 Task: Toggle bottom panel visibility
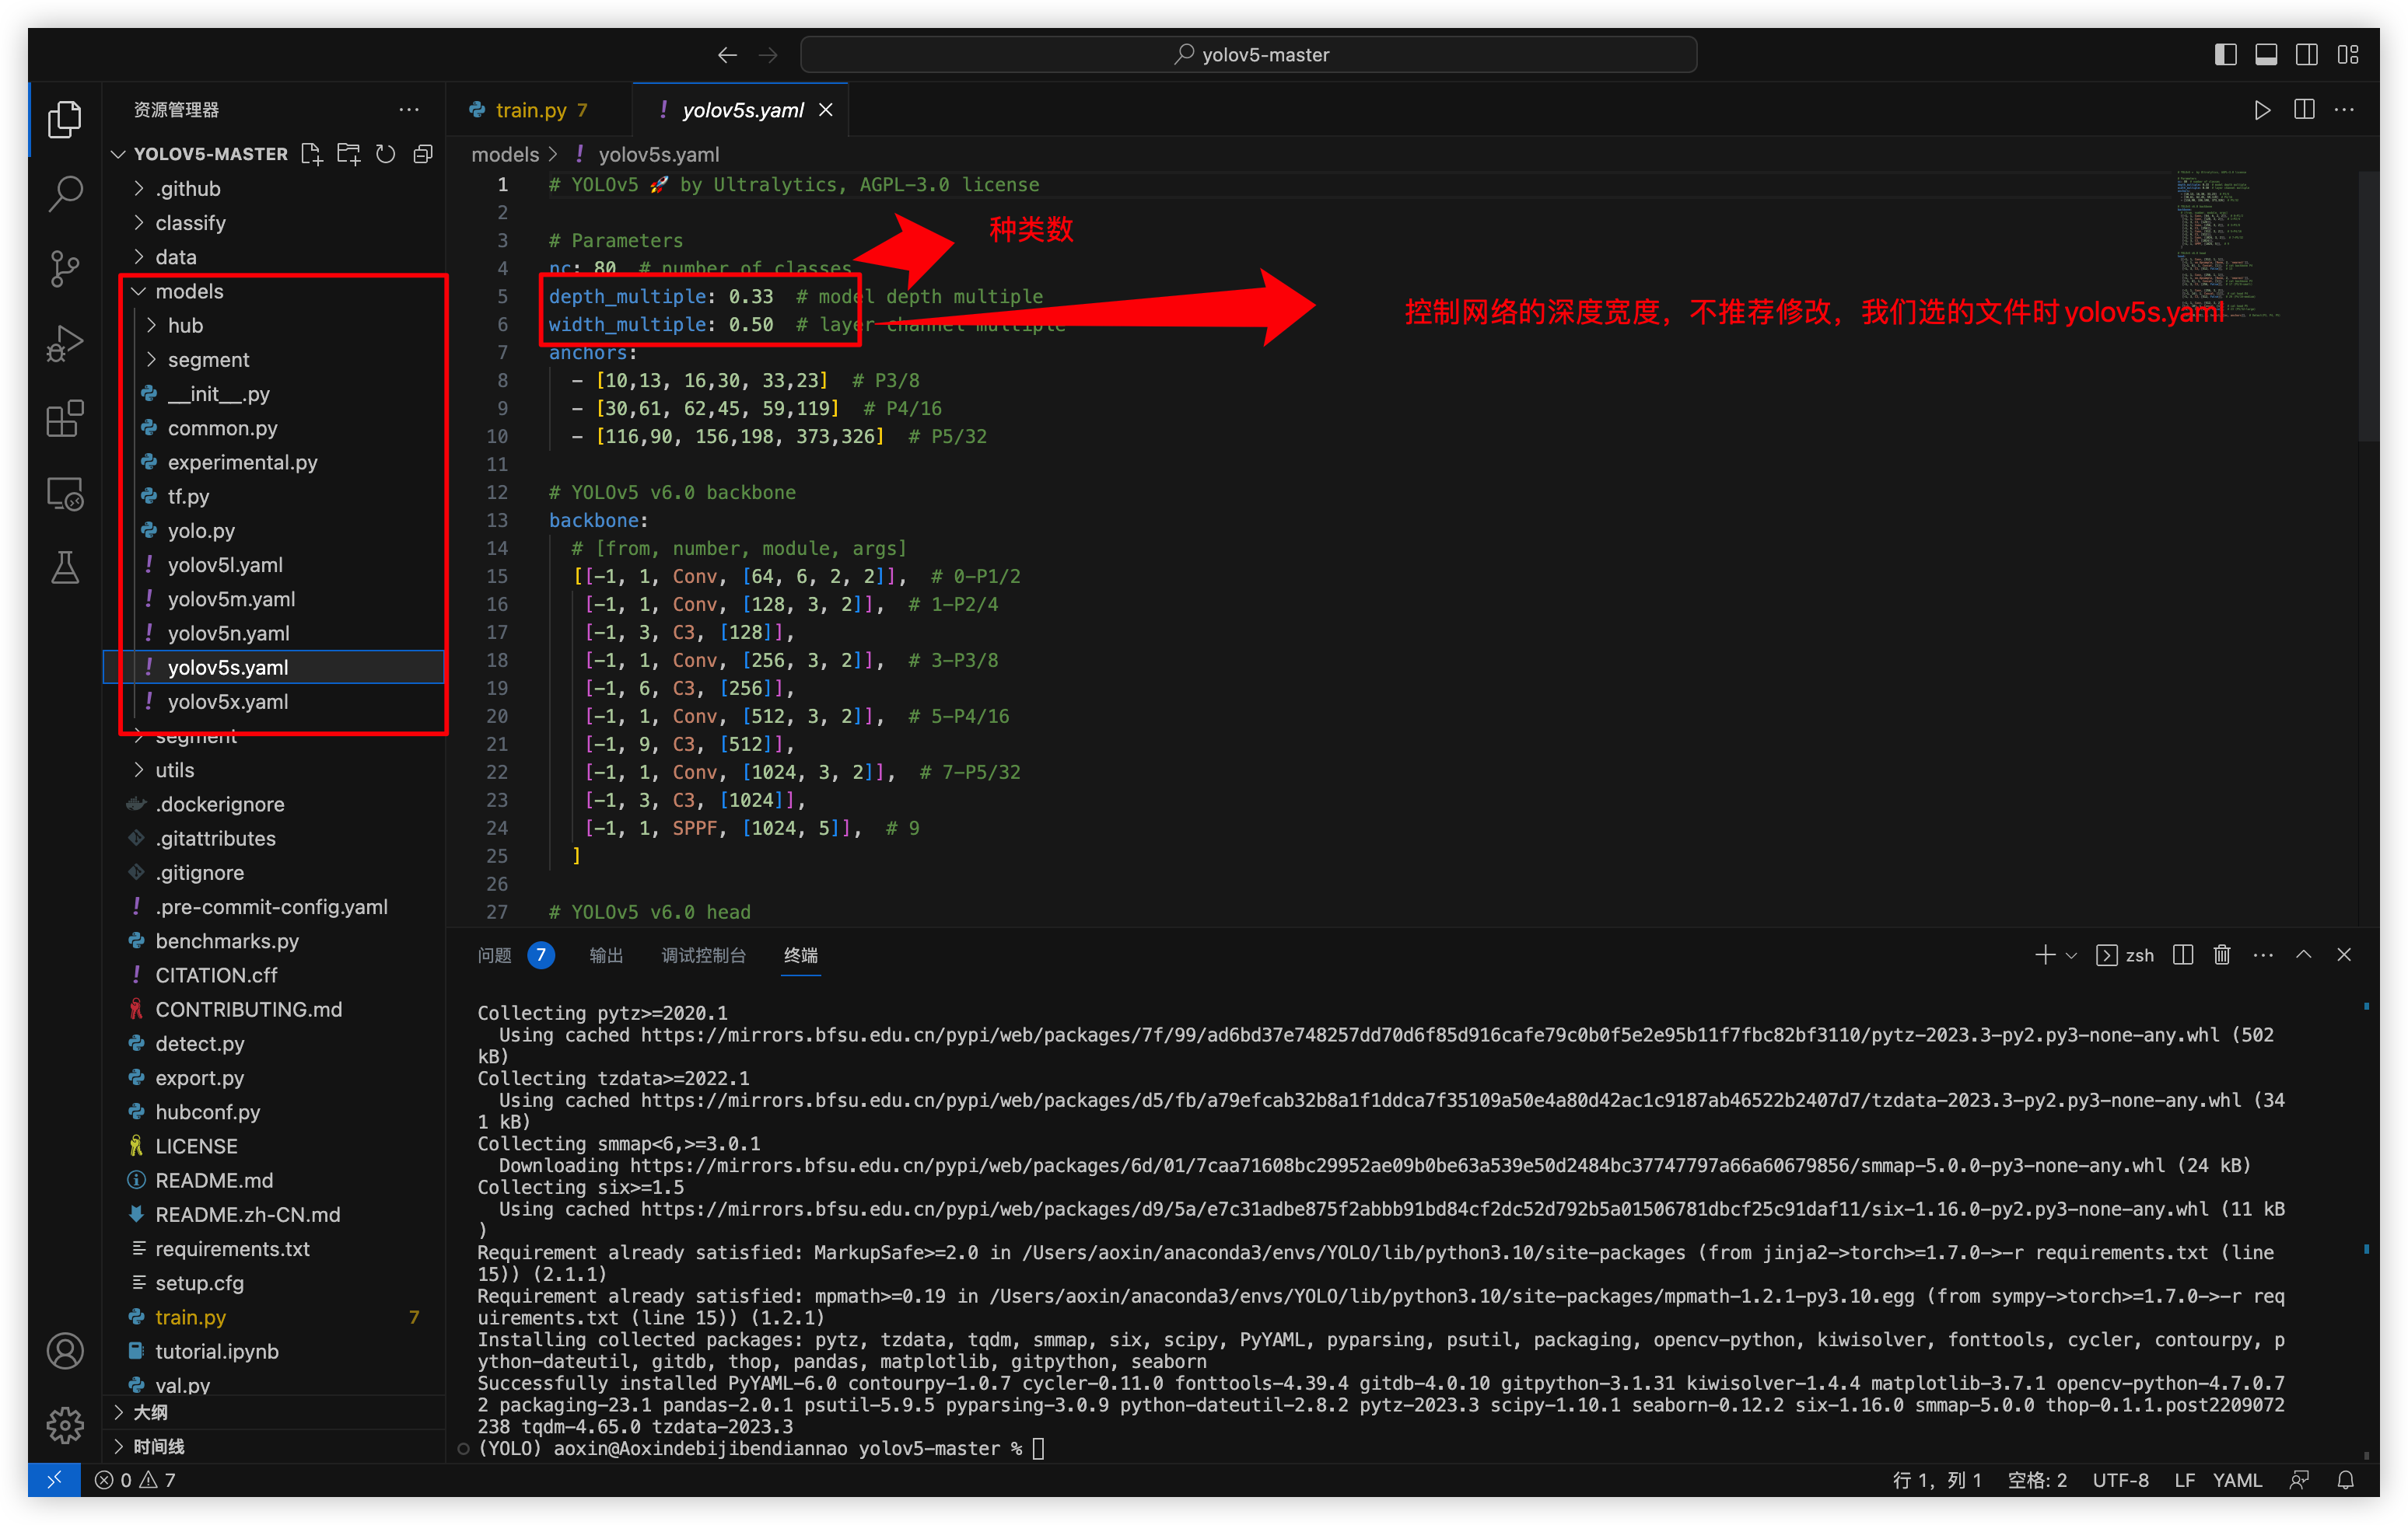[x=2267, y=55]
